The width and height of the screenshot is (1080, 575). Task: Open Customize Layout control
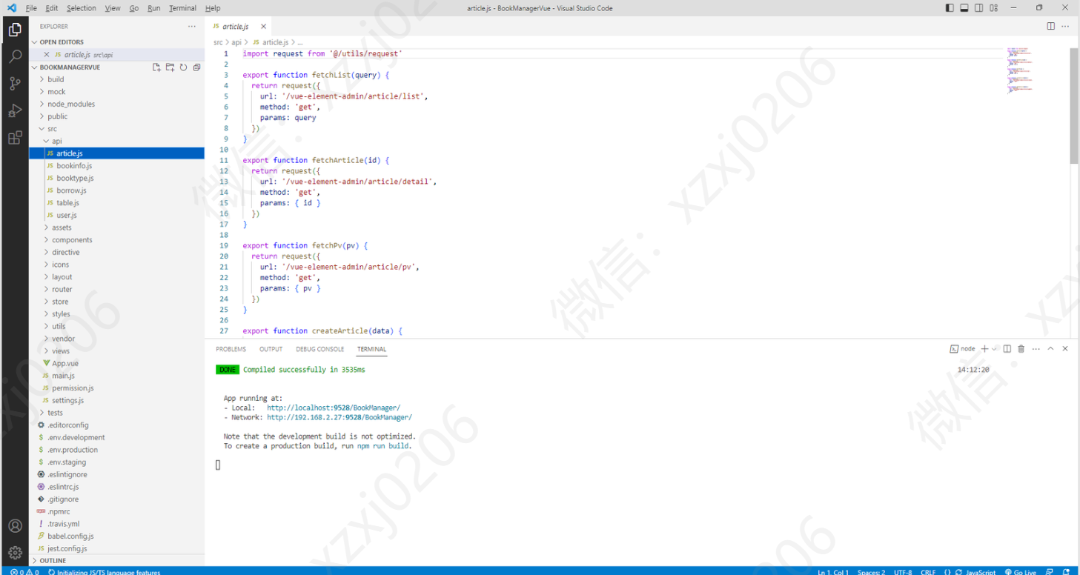coord(993,8)
